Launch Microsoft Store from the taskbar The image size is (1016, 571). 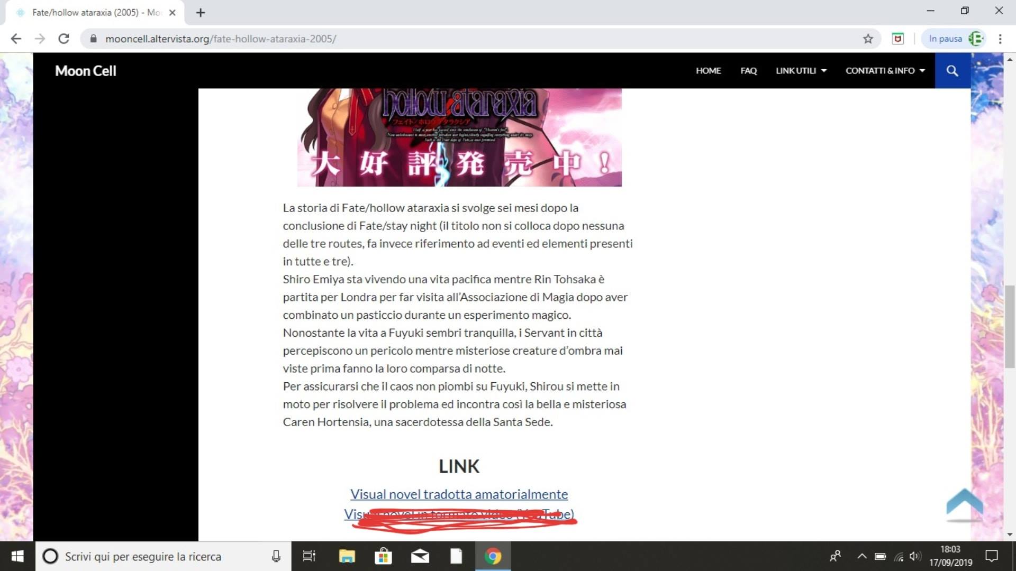(x=383, y=556)
